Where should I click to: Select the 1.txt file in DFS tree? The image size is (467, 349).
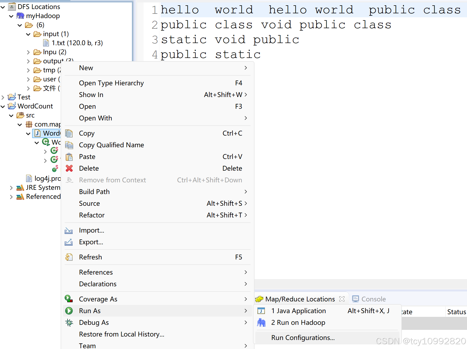tap(78, 43)
